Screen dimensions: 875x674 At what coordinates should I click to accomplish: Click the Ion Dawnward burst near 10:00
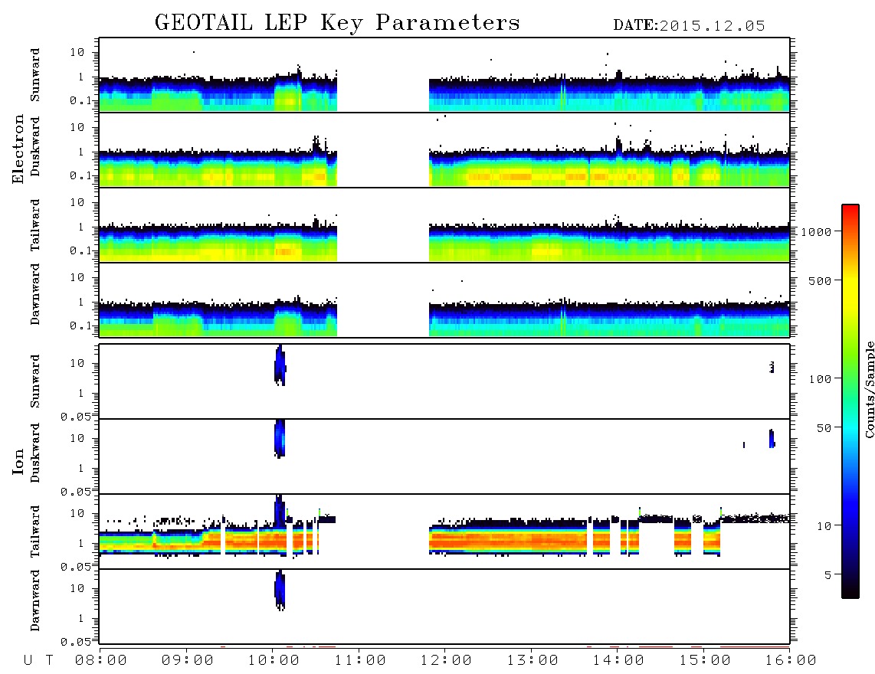280,591
